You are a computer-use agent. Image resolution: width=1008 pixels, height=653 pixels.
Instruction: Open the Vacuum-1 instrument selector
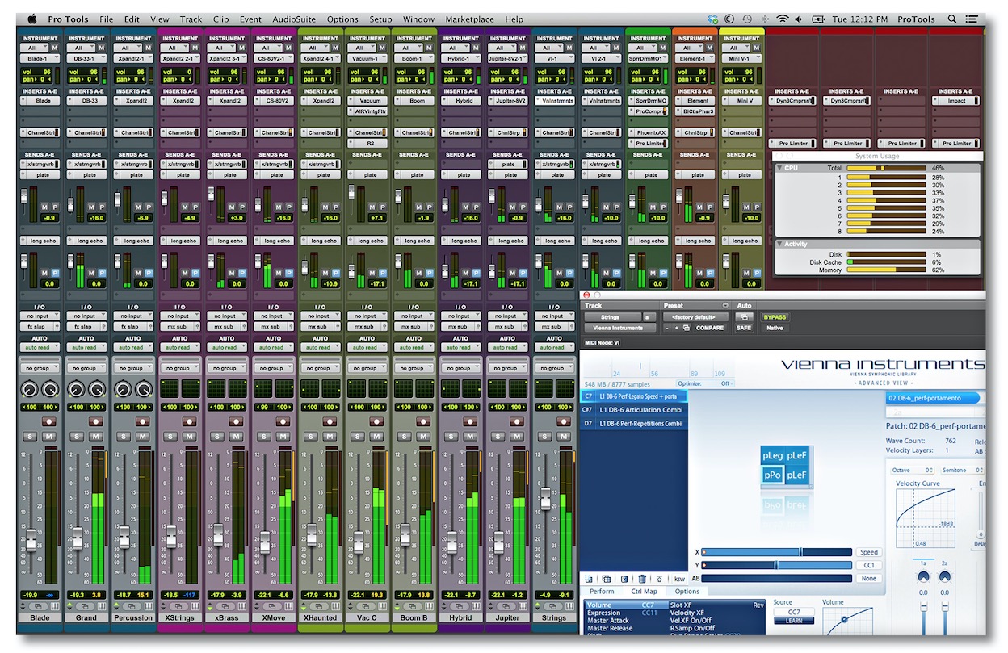point(367,58)
